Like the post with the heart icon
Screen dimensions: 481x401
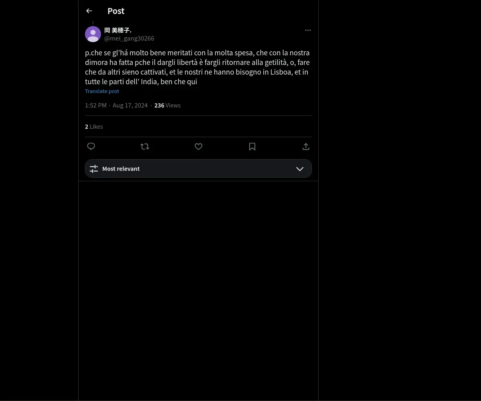point(198,146)
